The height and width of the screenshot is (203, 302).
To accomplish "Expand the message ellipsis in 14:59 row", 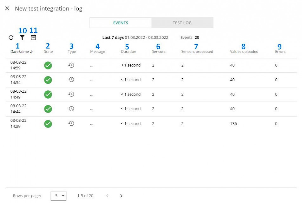I will coord(92,66).
